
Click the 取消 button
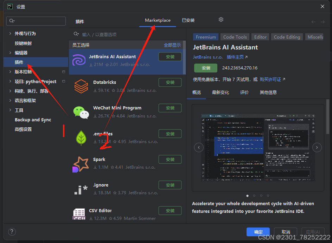click(286, 232)
